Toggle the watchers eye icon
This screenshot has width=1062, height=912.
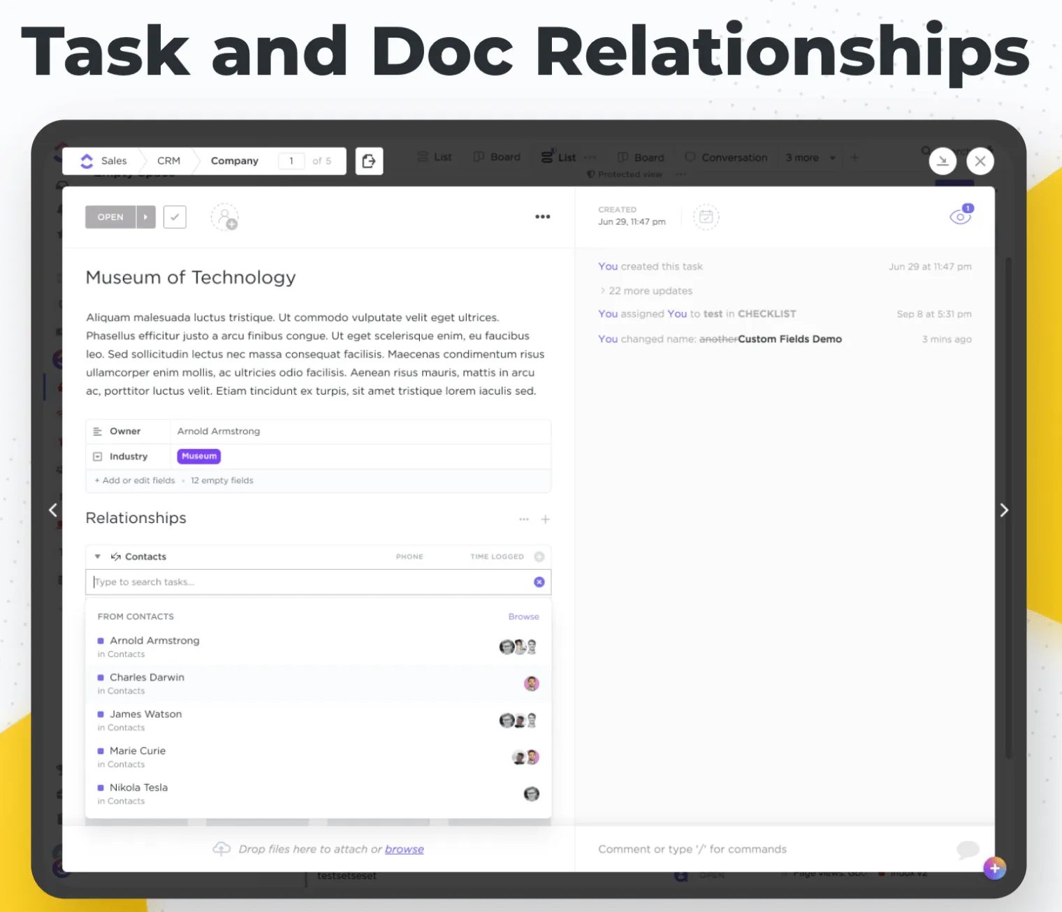(961, 215)
